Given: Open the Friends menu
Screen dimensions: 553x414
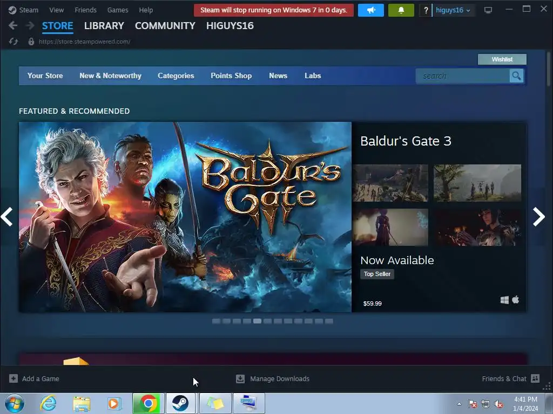Looking at the screenshot, I should pyautogui.click(x=85, y=10).
